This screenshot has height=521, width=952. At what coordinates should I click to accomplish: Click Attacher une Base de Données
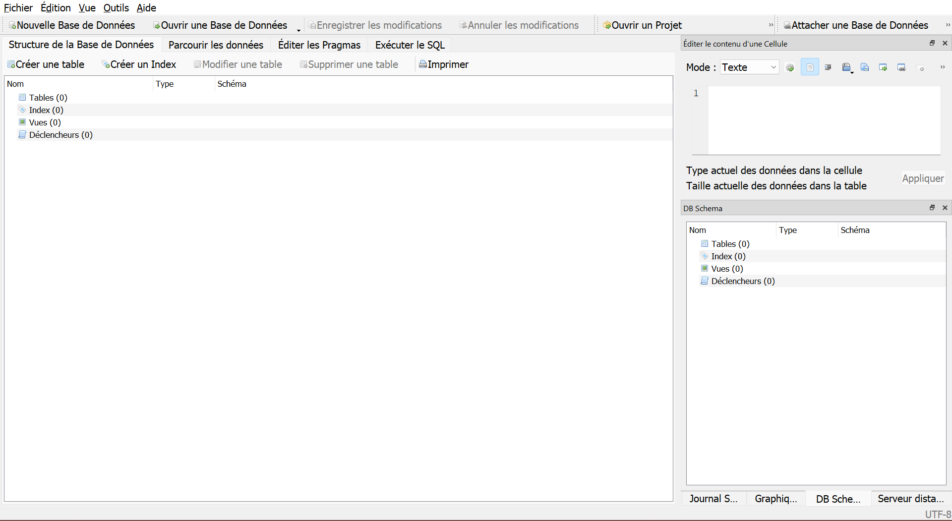[x=856, y=25]
